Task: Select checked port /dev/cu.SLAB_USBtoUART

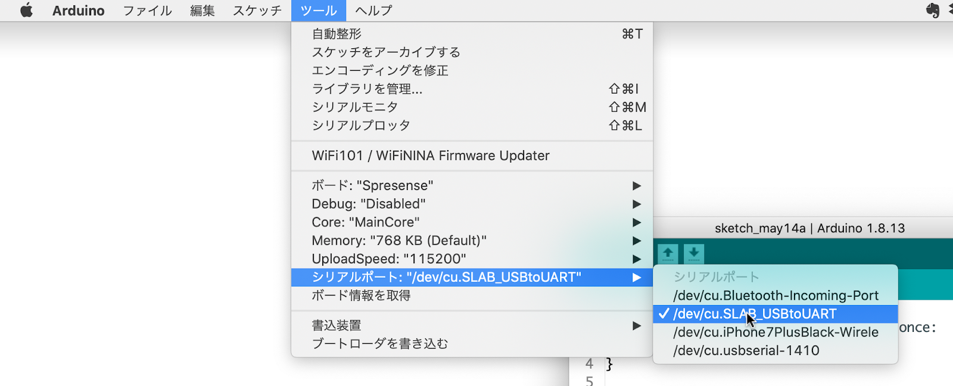Action: pos(776,314)
